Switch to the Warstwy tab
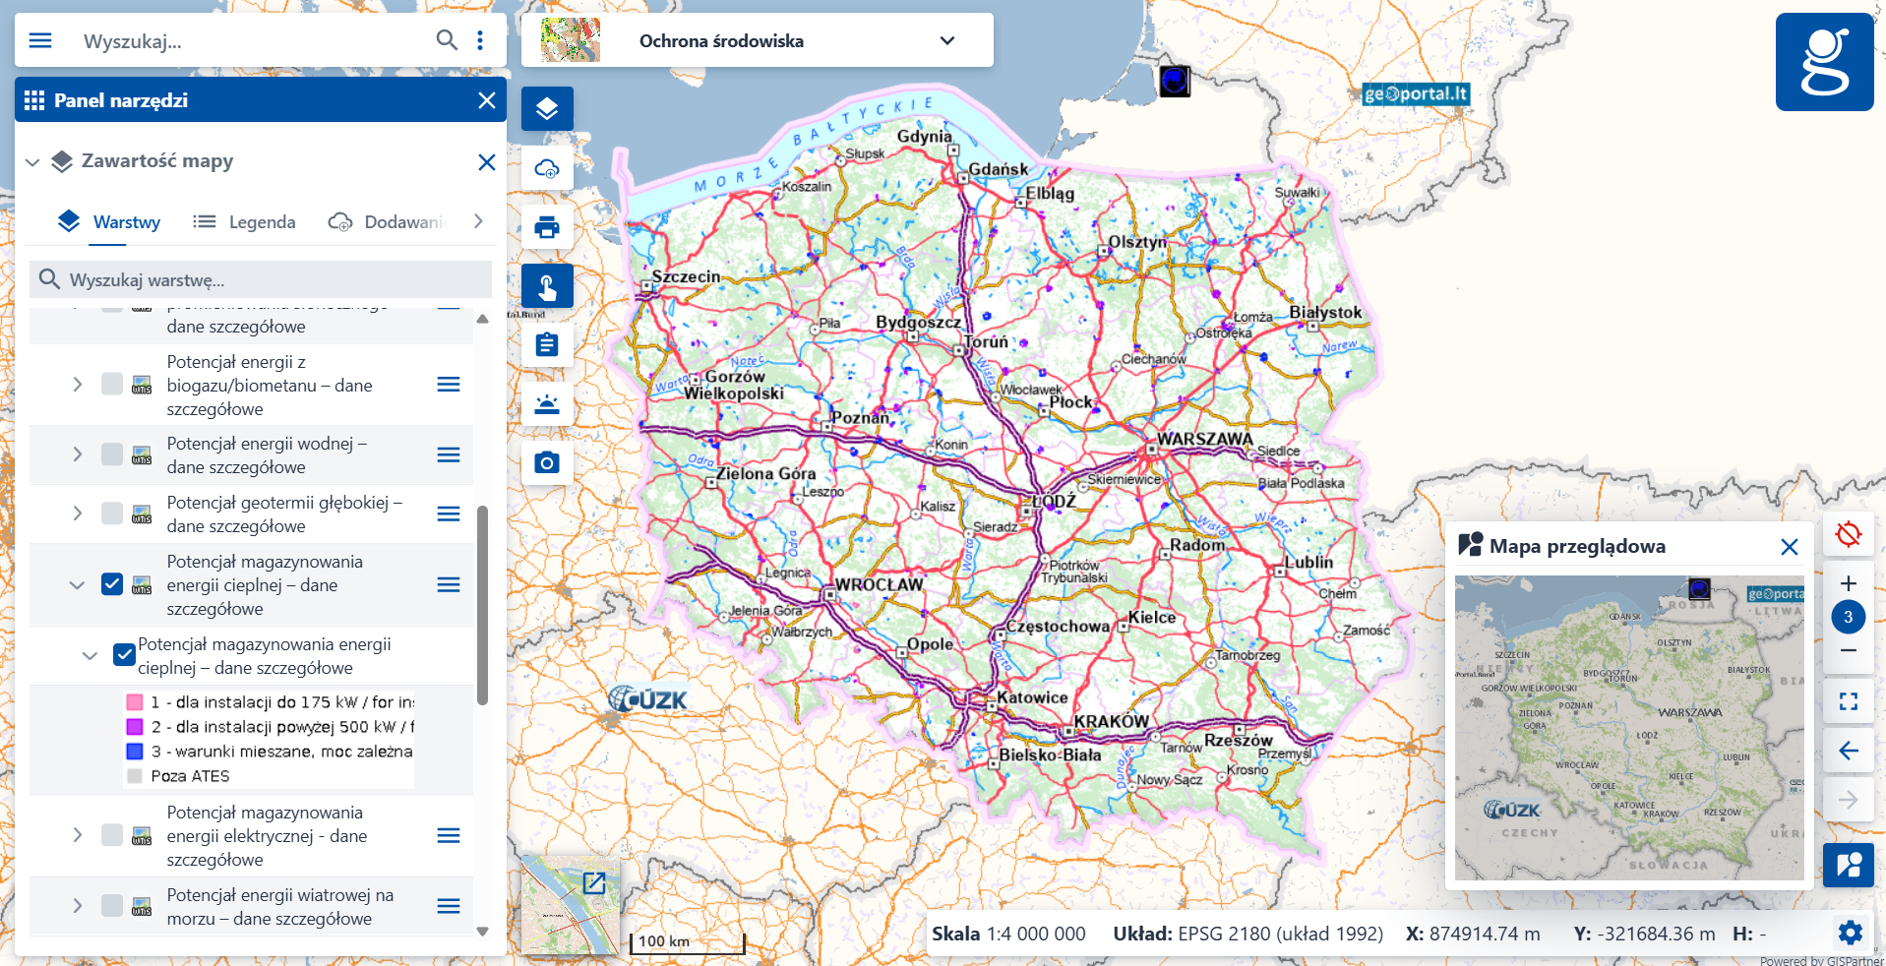Image resolution: width=1886 pixels, height=966 pixels. click(108, 221)
